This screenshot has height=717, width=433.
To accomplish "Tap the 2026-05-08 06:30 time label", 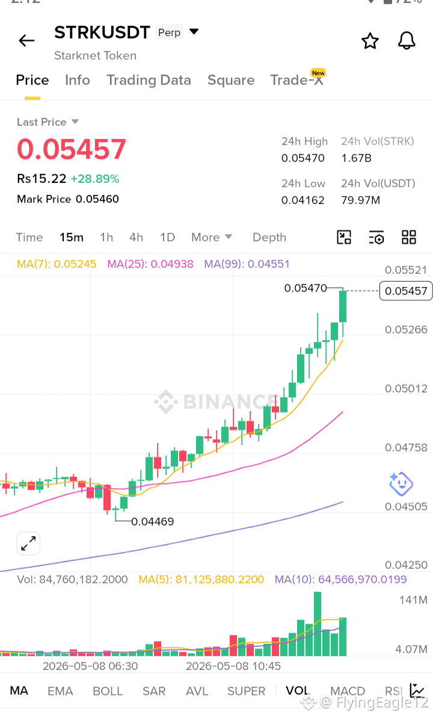I will [x=90, y=666].
